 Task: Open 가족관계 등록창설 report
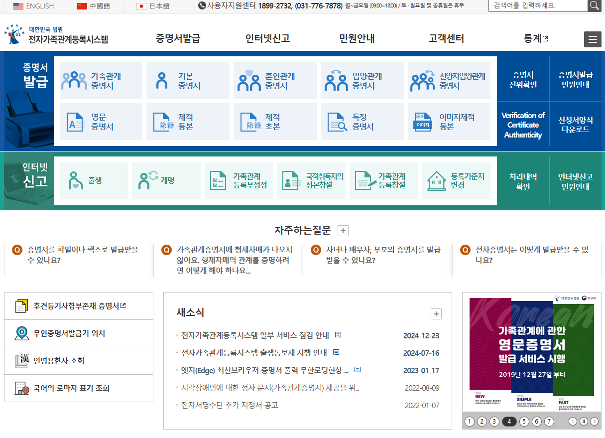click(x=384, y=181)
